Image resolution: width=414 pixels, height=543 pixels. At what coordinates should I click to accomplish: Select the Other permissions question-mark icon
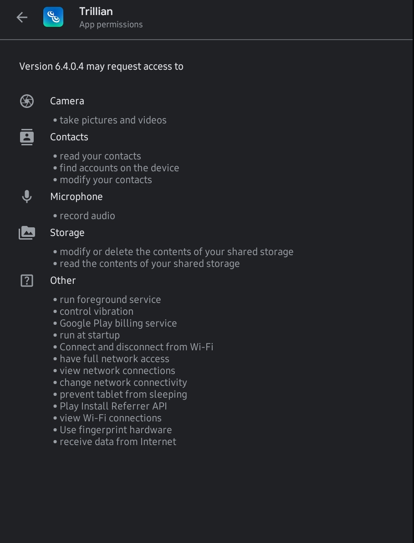click(27, 281)
